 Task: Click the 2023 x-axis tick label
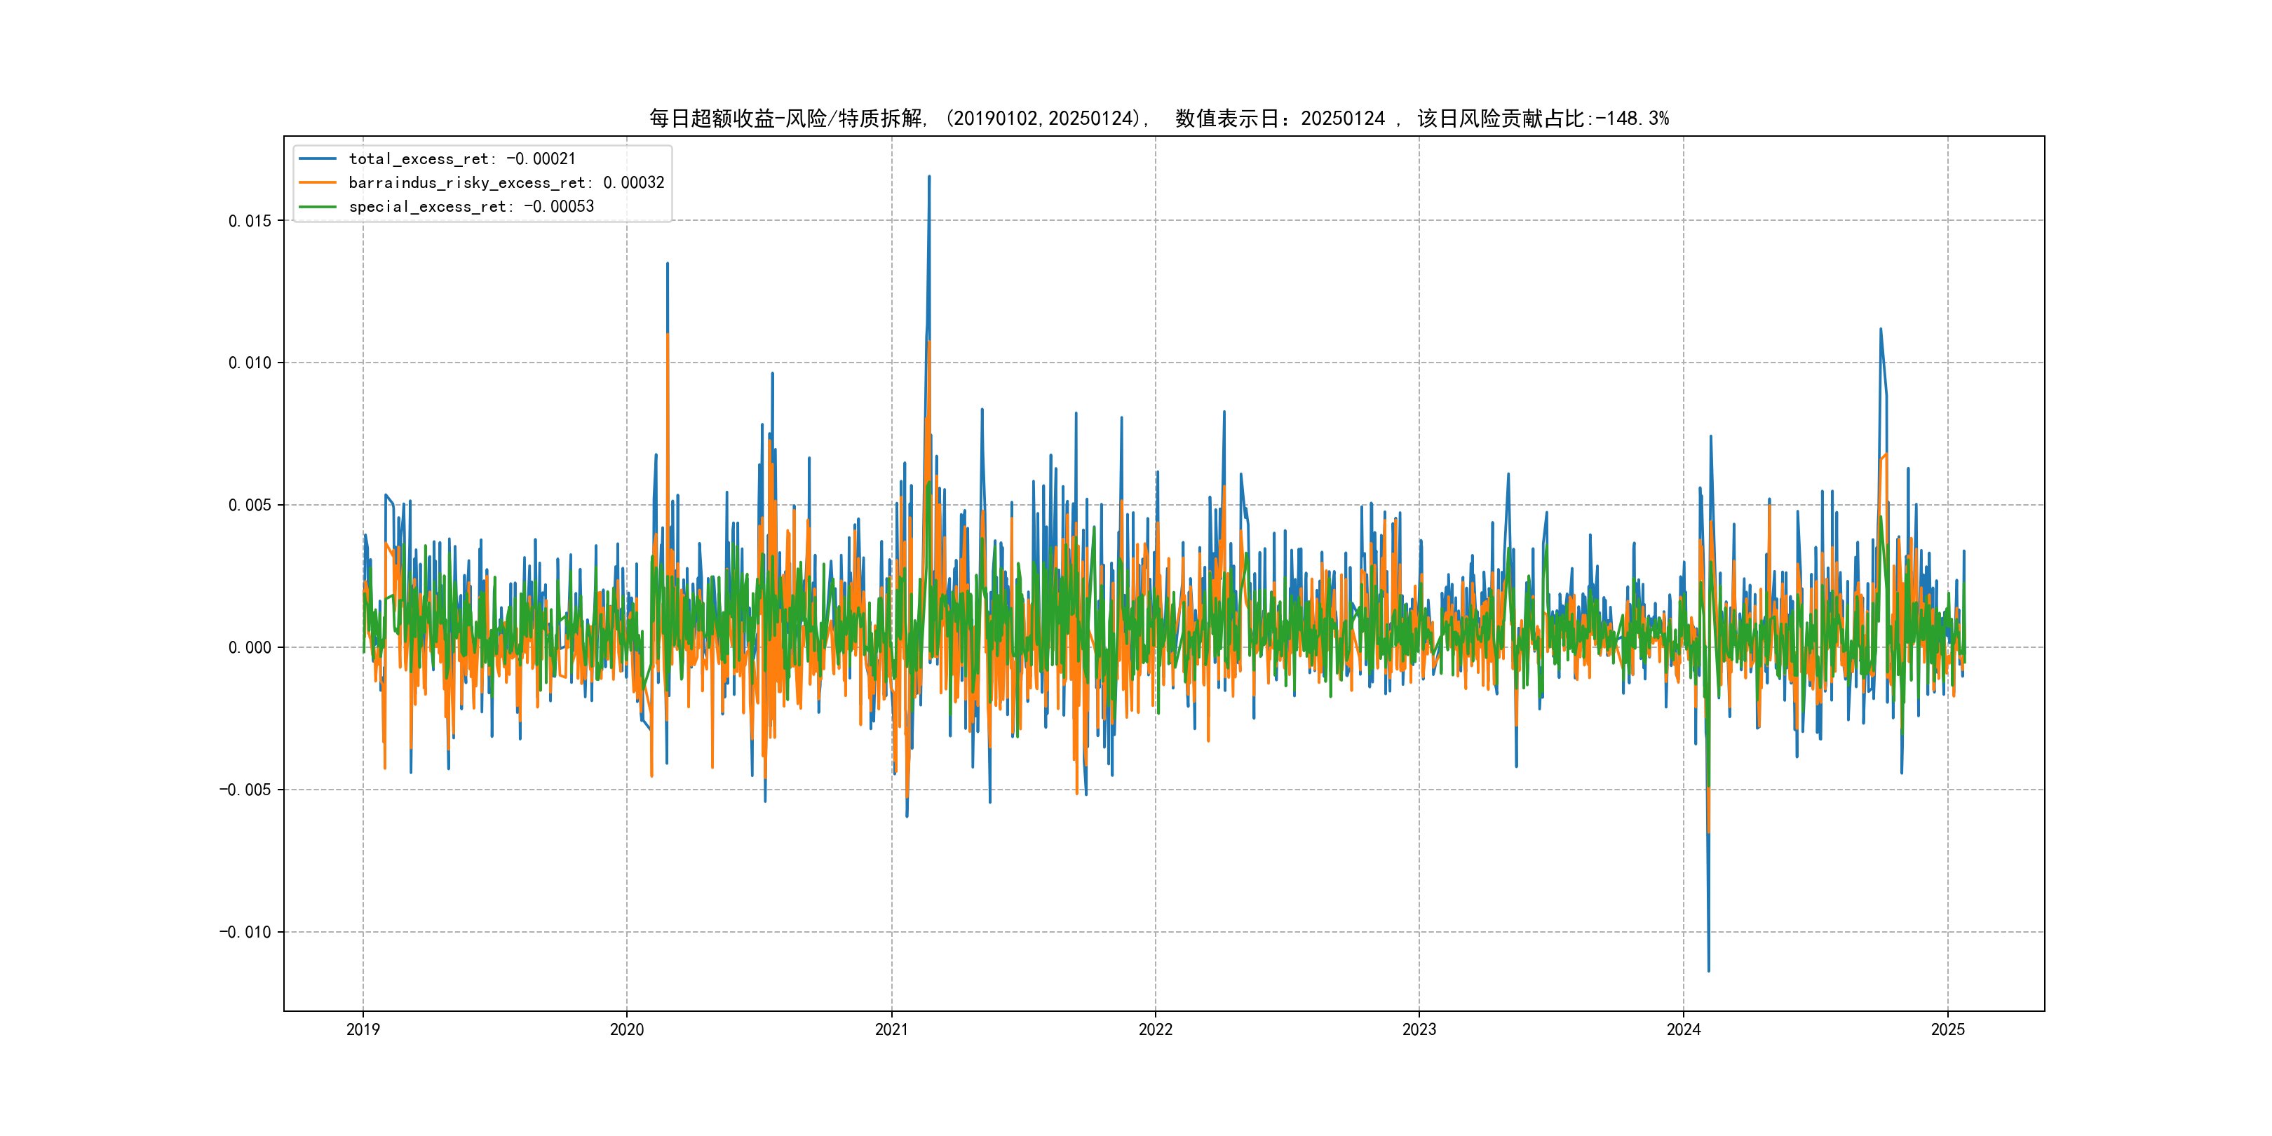click(1419, 1029)
